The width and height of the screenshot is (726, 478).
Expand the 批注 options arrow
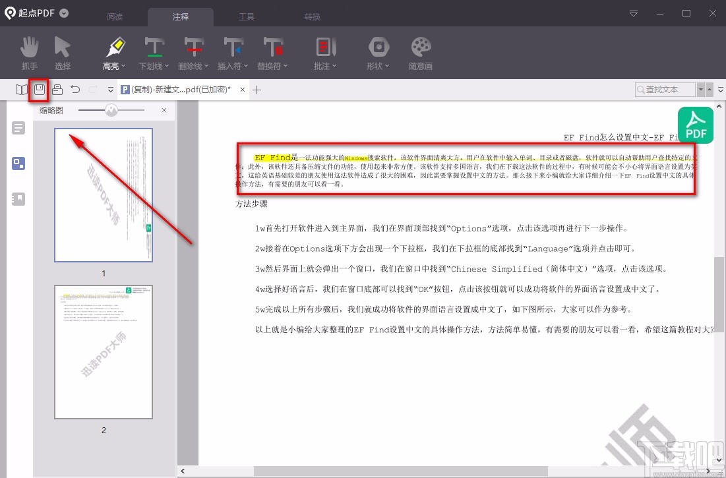tap(334, 66)
